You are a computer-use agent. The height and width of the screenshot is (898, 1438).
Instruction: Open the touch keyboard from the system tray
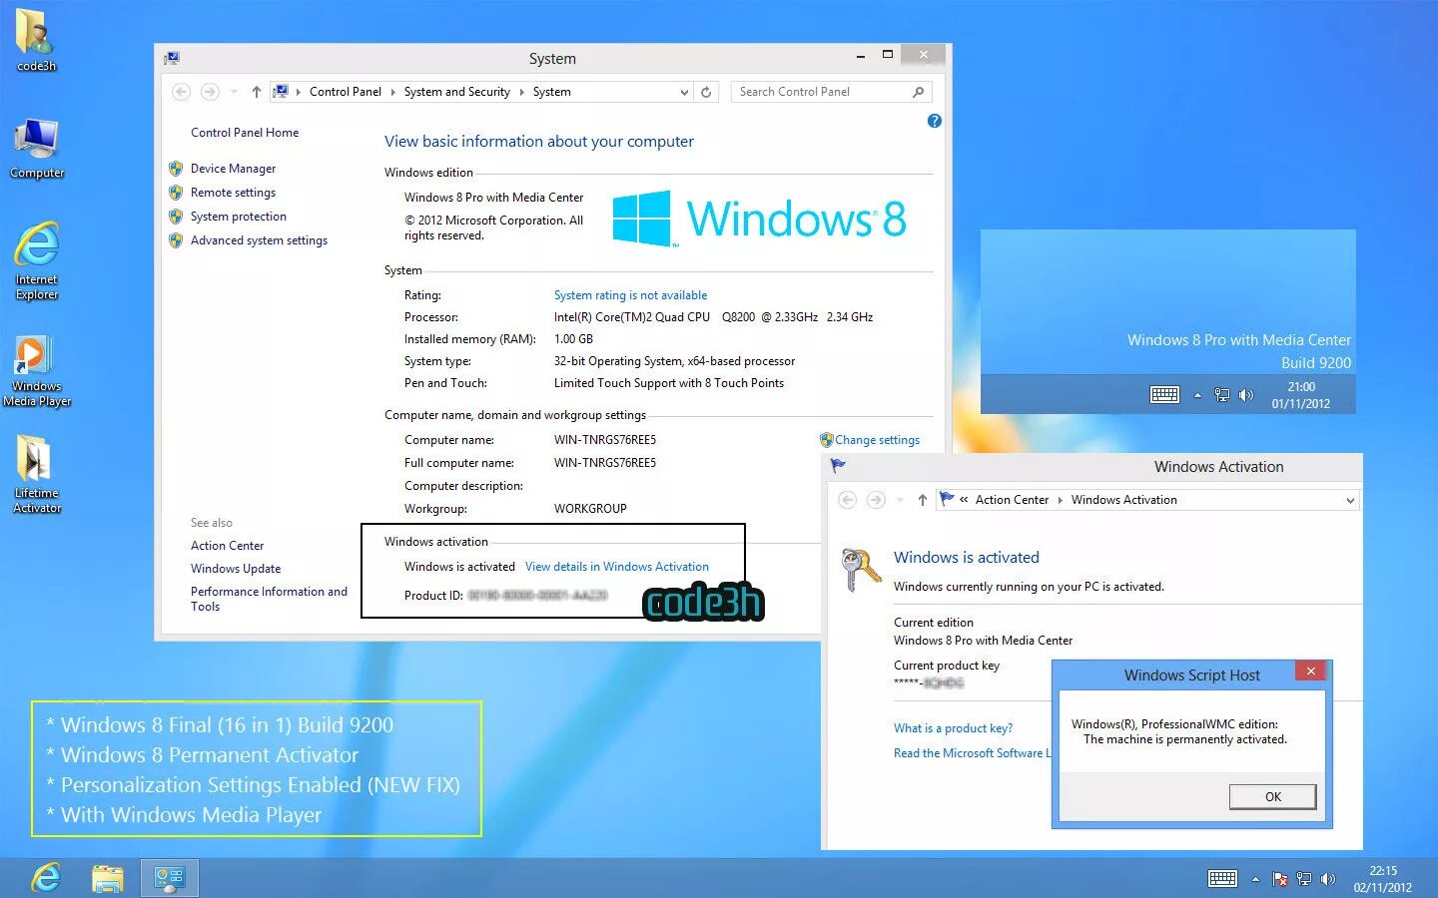click(1222, 878)
